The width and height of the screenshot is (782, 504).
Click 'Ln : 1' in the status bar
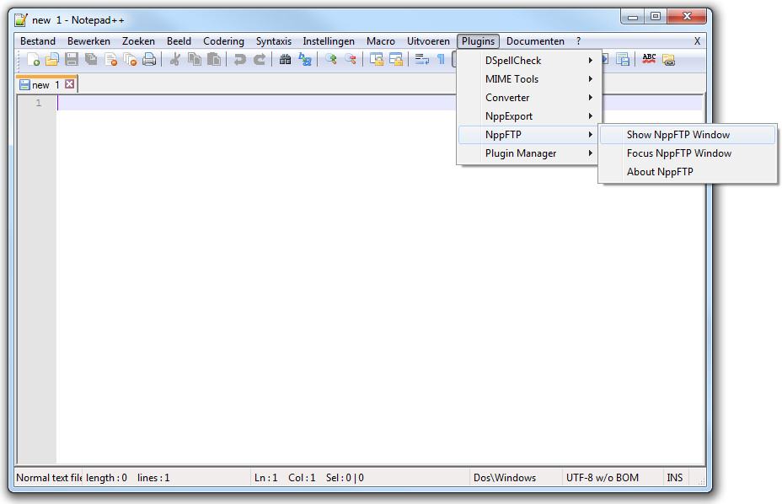click(x=265, y=478)
